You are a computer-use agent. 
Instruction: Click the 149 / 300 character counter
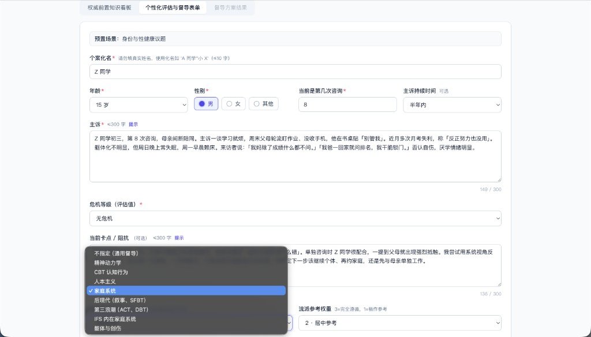coord(491,189)
